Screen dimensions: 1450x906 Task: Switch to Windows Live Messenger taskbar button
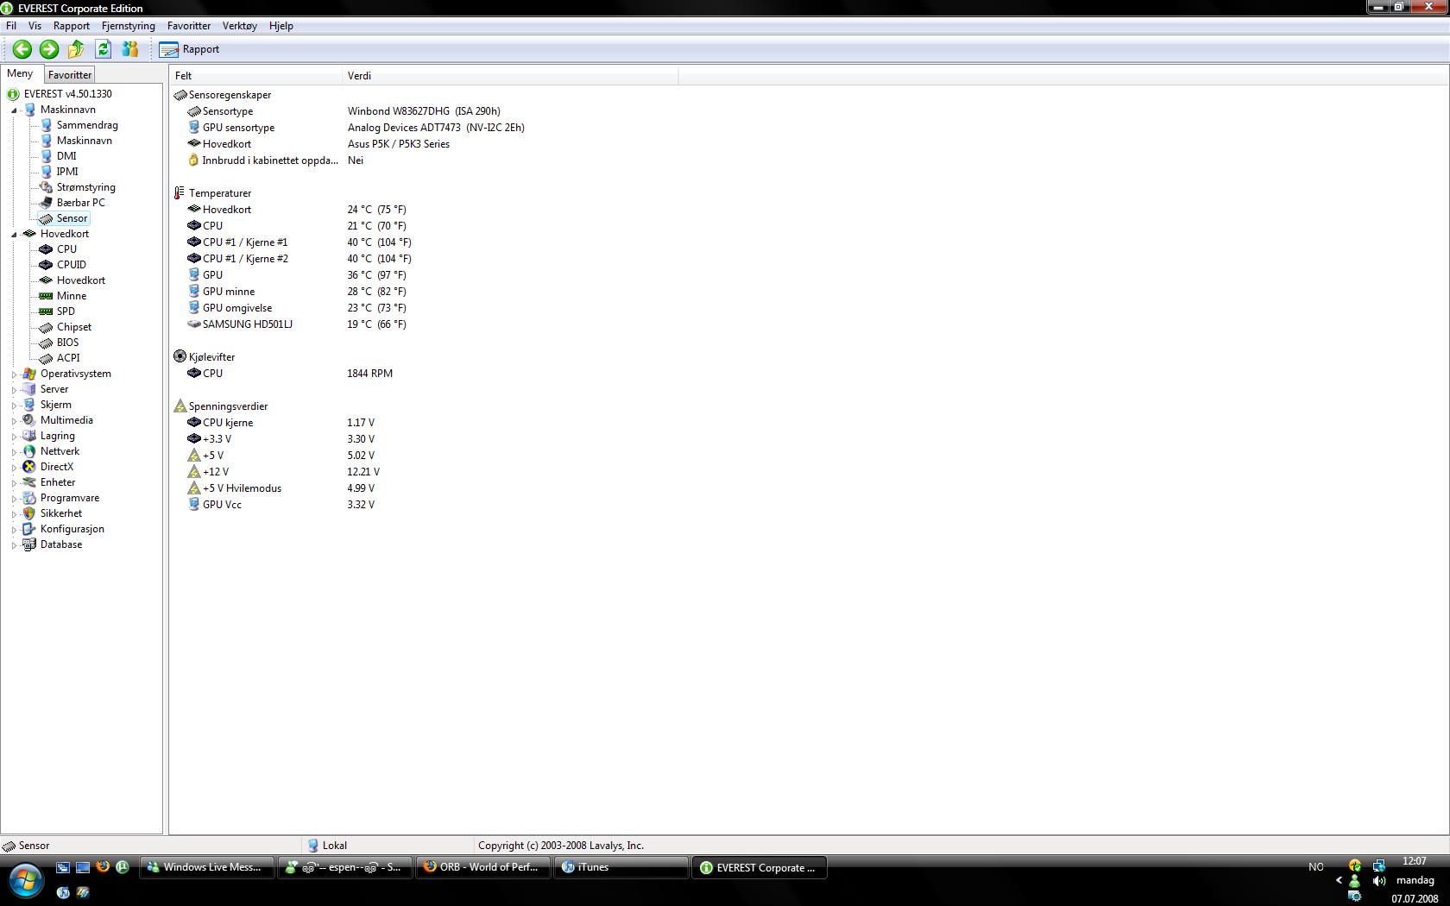[207, 868]
